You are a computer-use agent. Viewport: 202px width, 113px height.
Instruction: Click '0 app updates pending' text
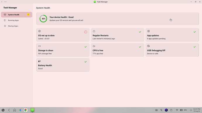click(156, 38)
